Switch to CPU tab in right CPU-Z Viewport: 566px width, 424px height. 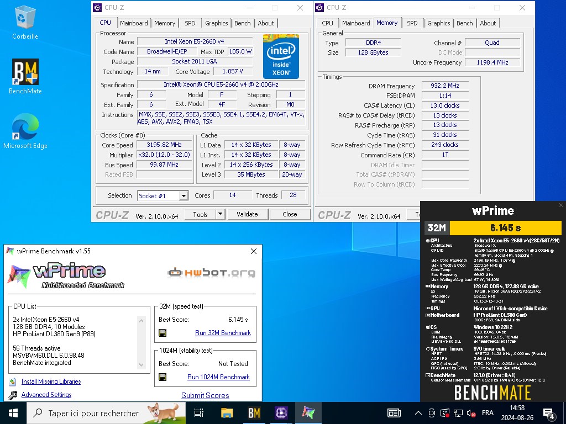coord(327,23)
